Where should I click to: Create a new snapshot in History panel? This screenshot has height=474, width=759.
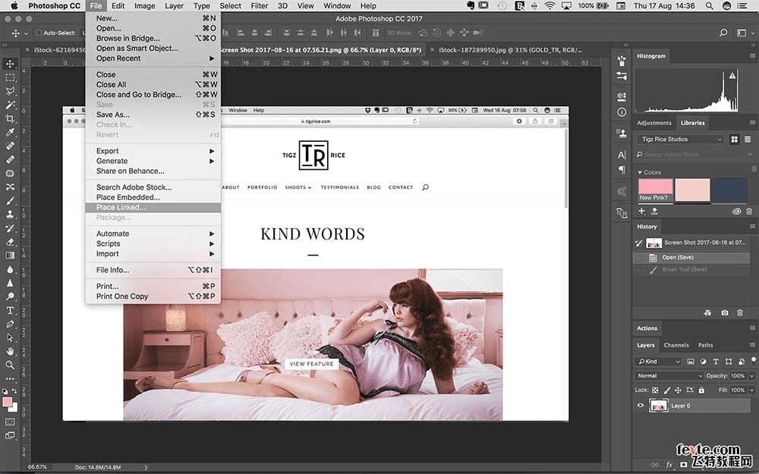(x=725, y=312)
